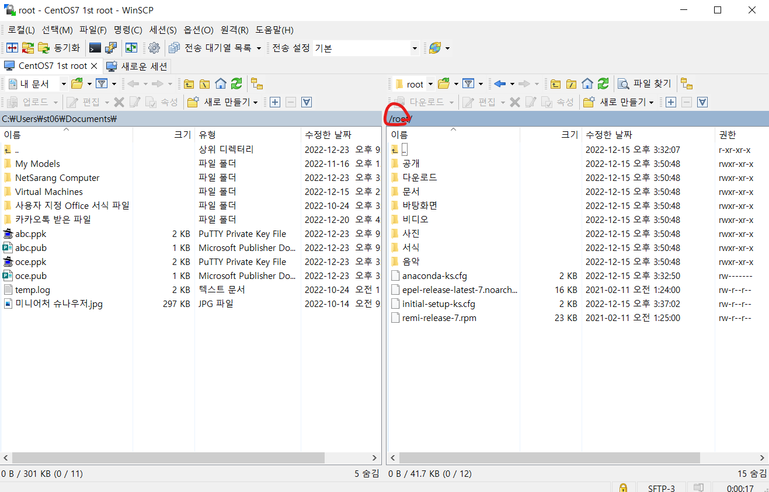Click the SFTP-3 protocol status indicator
Viewport: 769px width, 492px height.
pyautogui.click(x=662, y=487)
